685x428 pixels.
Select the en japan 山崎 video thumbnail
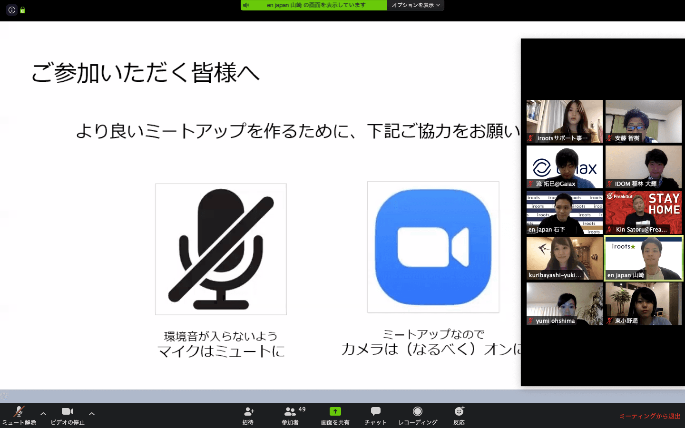click(x=644, y=258)
